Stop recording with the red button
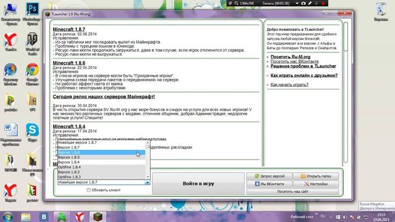The height and width of the screenshot is (222, 395). click(x=323, y=3)
